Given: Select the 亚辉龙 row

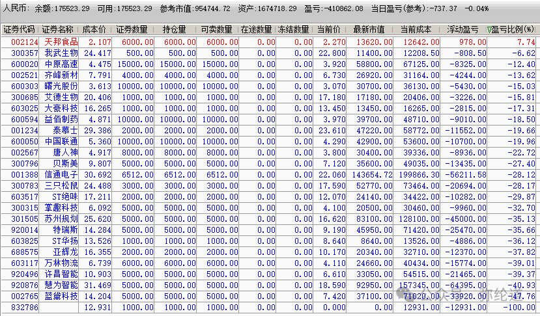Looking at the screenshot, I should pos(268,252).
